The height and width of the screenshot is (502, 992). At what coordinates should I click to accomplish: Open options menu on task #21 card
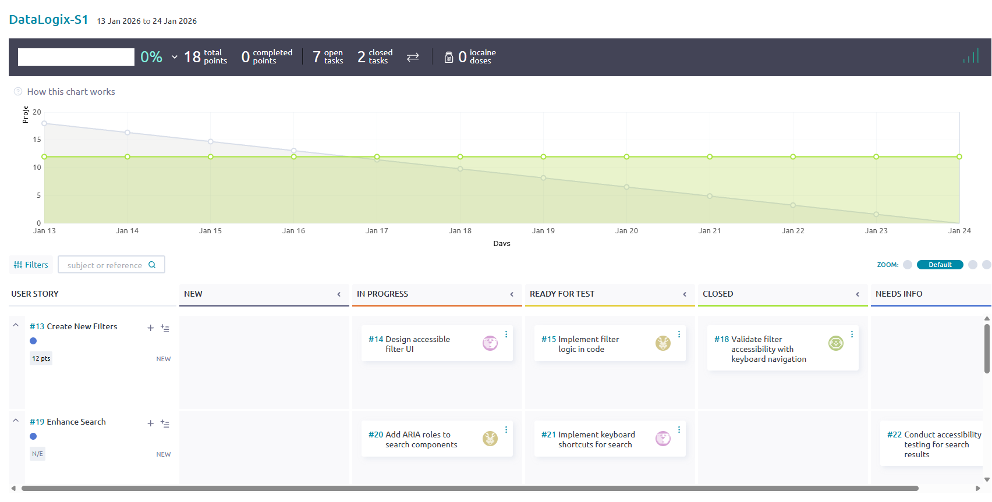click(x=679, y=430)
